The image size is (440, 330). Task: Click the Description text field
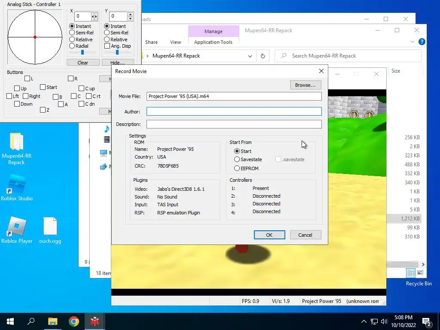point(234,124)
